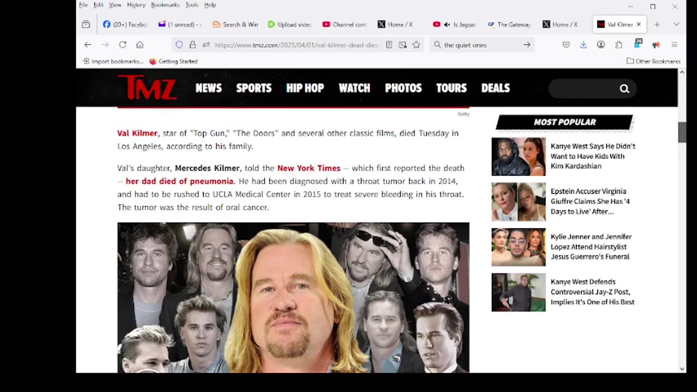
Task: Open the View menu
Action: click(x=115, y=5)
